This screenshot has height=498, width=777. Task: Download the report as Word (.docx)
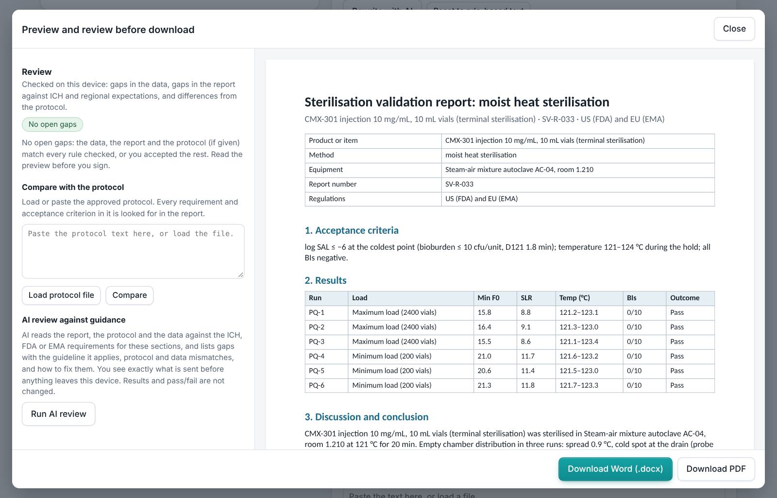[615, 469]
